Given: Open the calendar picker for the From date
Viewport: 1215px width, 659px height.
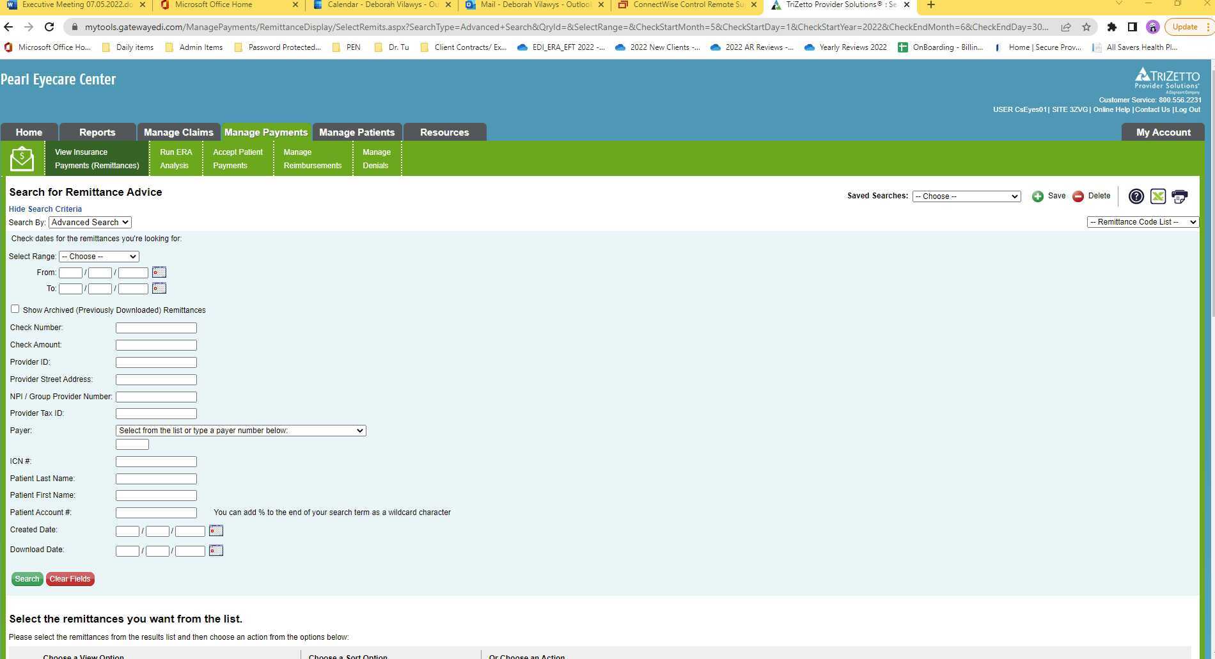Looking at the screenshot, I should 159,272.
